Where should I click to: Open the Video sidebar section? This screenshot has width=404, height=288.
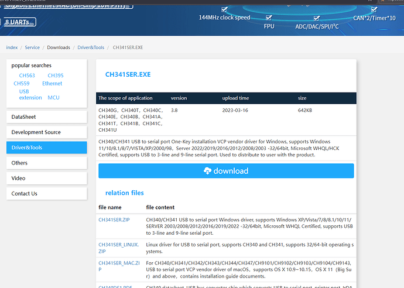tap(47, 179)
